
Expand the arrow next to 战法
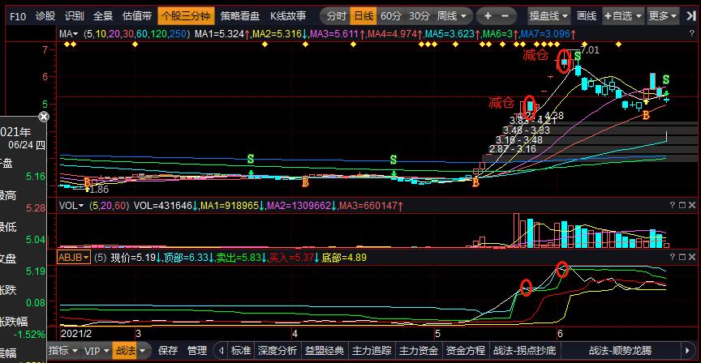[x=143, y=351]
